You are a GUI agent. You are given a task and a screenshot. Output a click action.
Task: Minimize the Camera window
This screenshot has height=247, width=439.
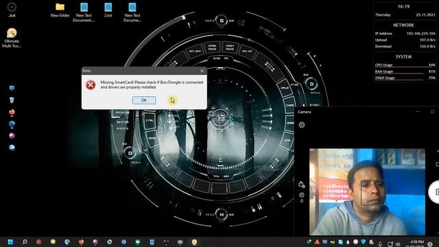coord(418,111)
